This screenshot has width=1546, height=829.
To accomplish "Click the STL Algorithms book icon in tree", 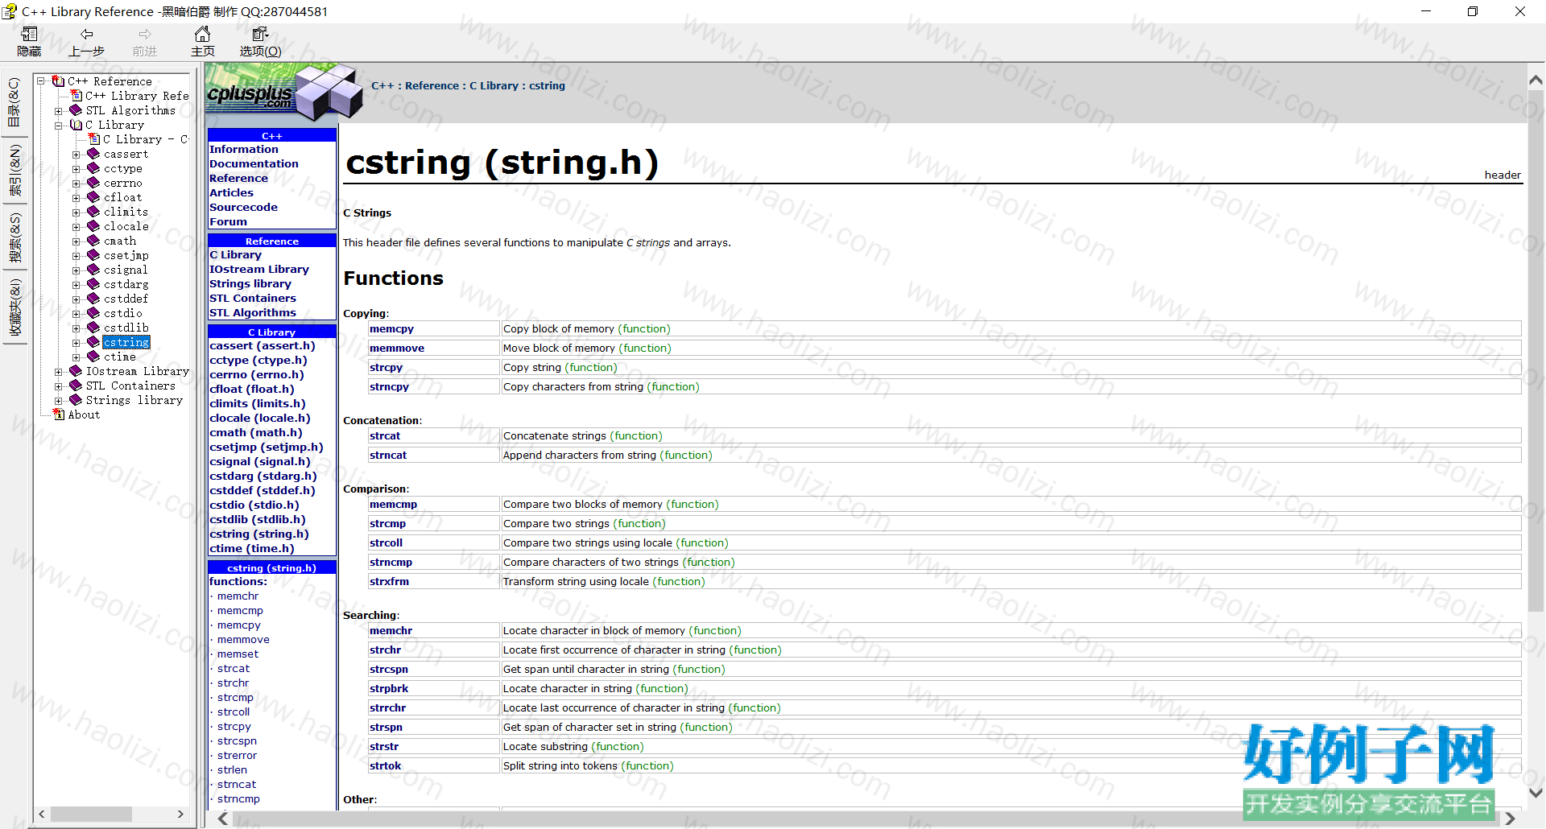I will [x=76, y=110].
